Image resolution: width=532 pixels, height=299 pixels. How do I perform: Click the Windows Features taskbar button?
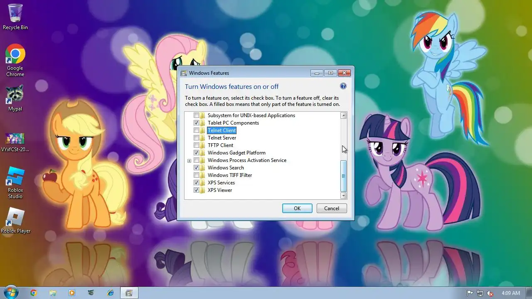tap(129, 293)
